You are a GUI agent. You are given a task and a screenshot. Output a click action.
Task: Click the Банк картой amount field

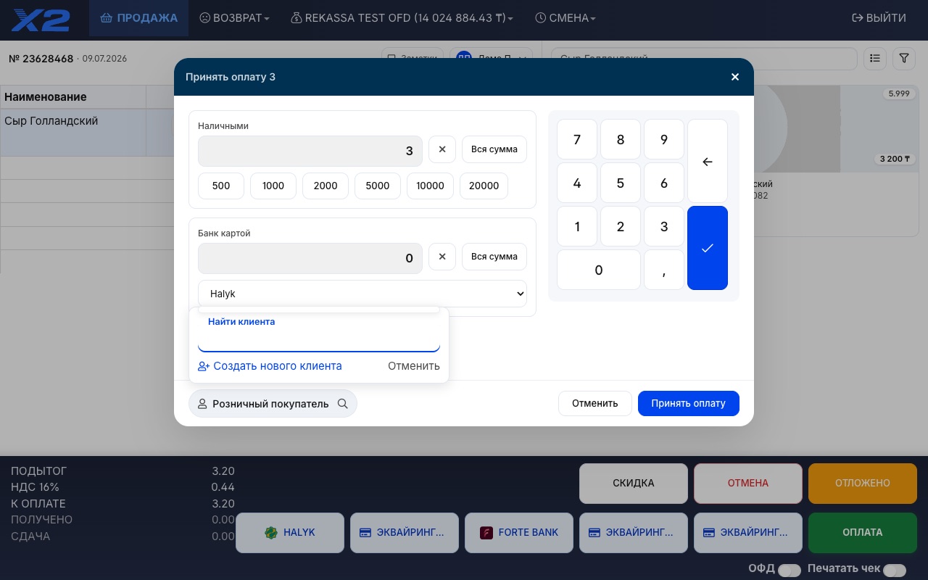pyautogui.click(x=310, y=258)
